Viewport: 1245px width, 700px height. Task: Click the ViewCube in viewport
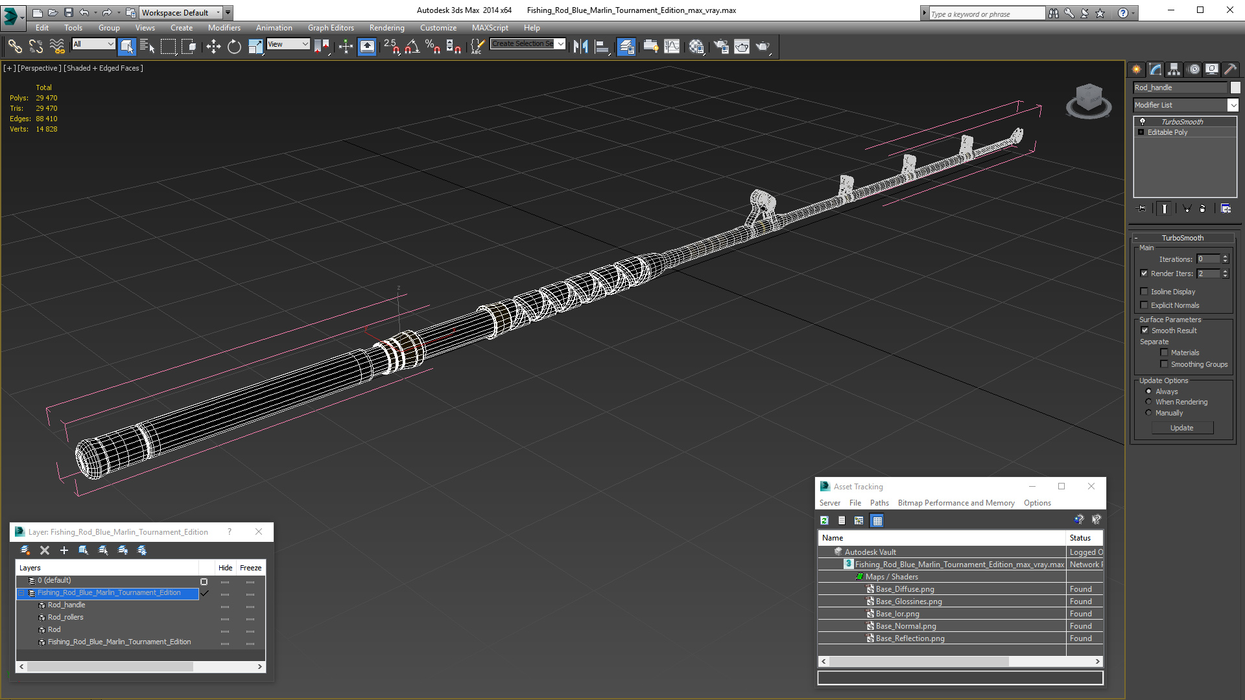[x=1089, y=100]
